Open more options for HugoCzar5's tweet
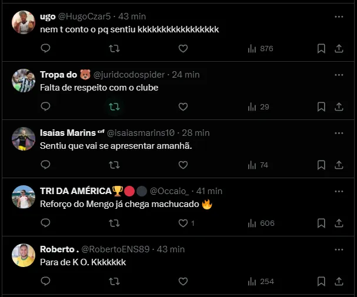 coord(339,17)
